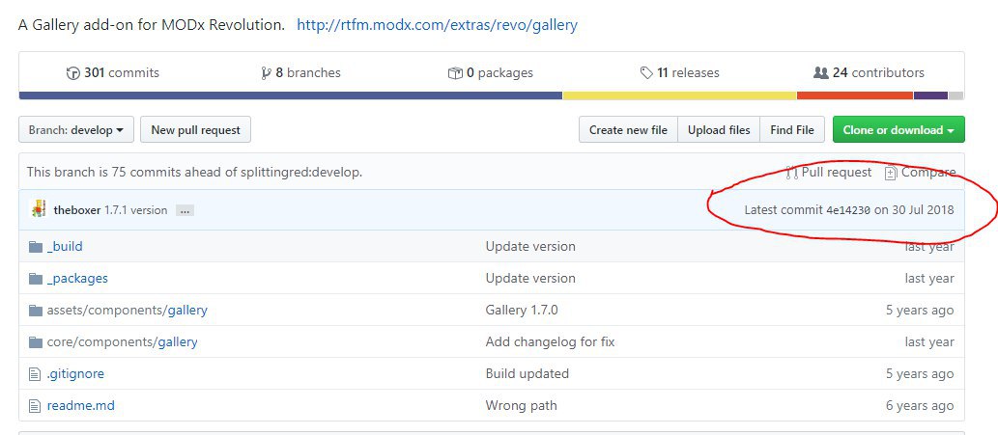Open the 24 contributors tab

[x=869, y=73]
